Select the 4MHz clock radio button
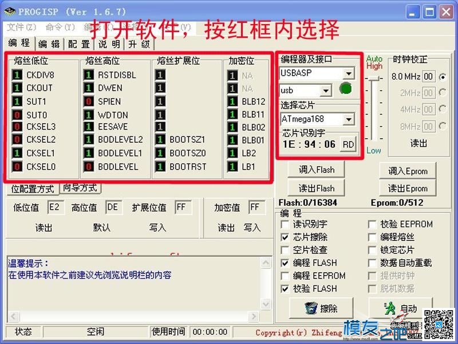Viewport: 458px width, 344px height. click(443, 110)
